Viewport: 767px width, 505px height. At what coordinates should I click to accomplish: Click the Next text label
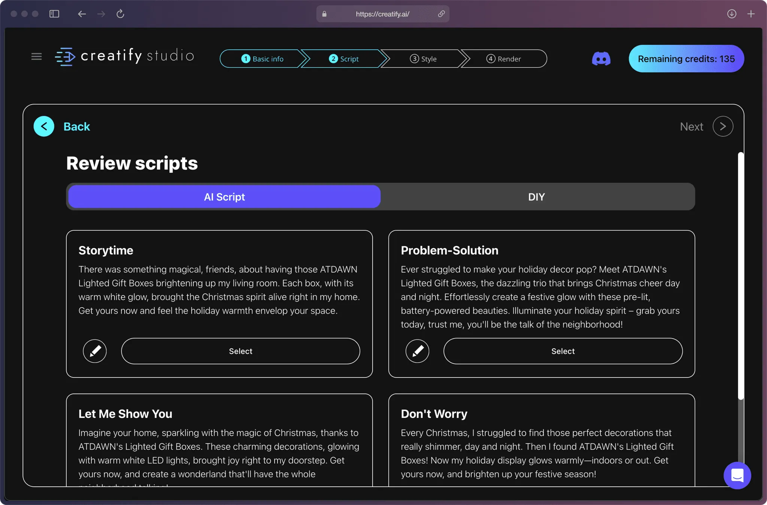pyautogui.click(x=691, y=126)
